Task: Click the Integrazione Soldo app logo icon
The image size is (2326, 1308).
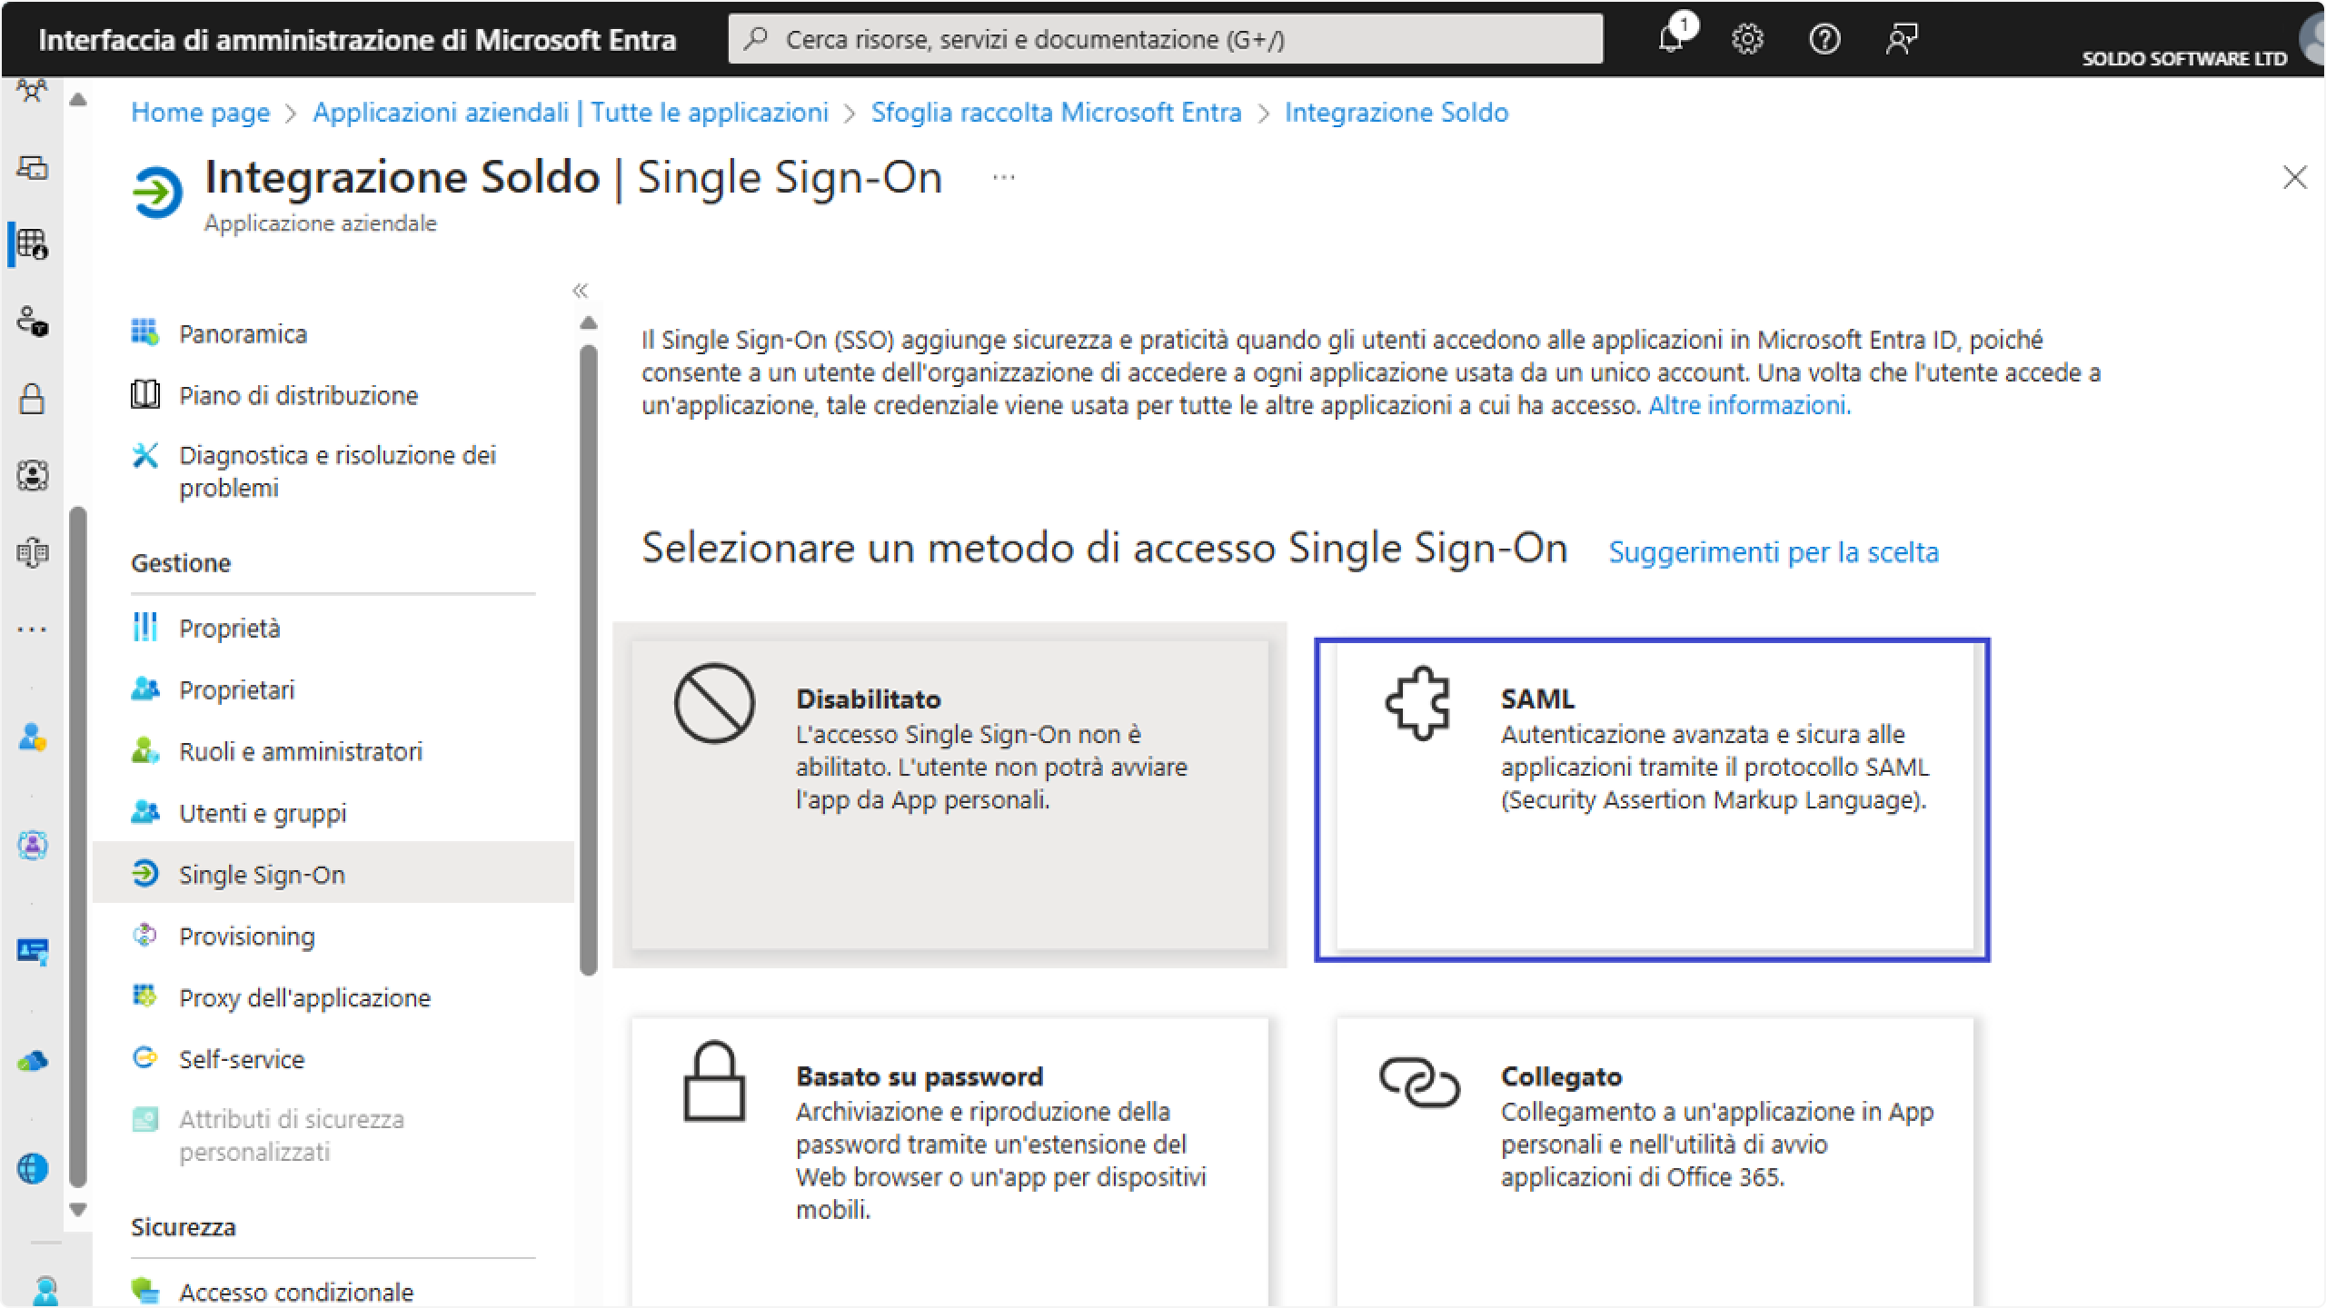Action: pyautogui.click(x=157, y=192)
